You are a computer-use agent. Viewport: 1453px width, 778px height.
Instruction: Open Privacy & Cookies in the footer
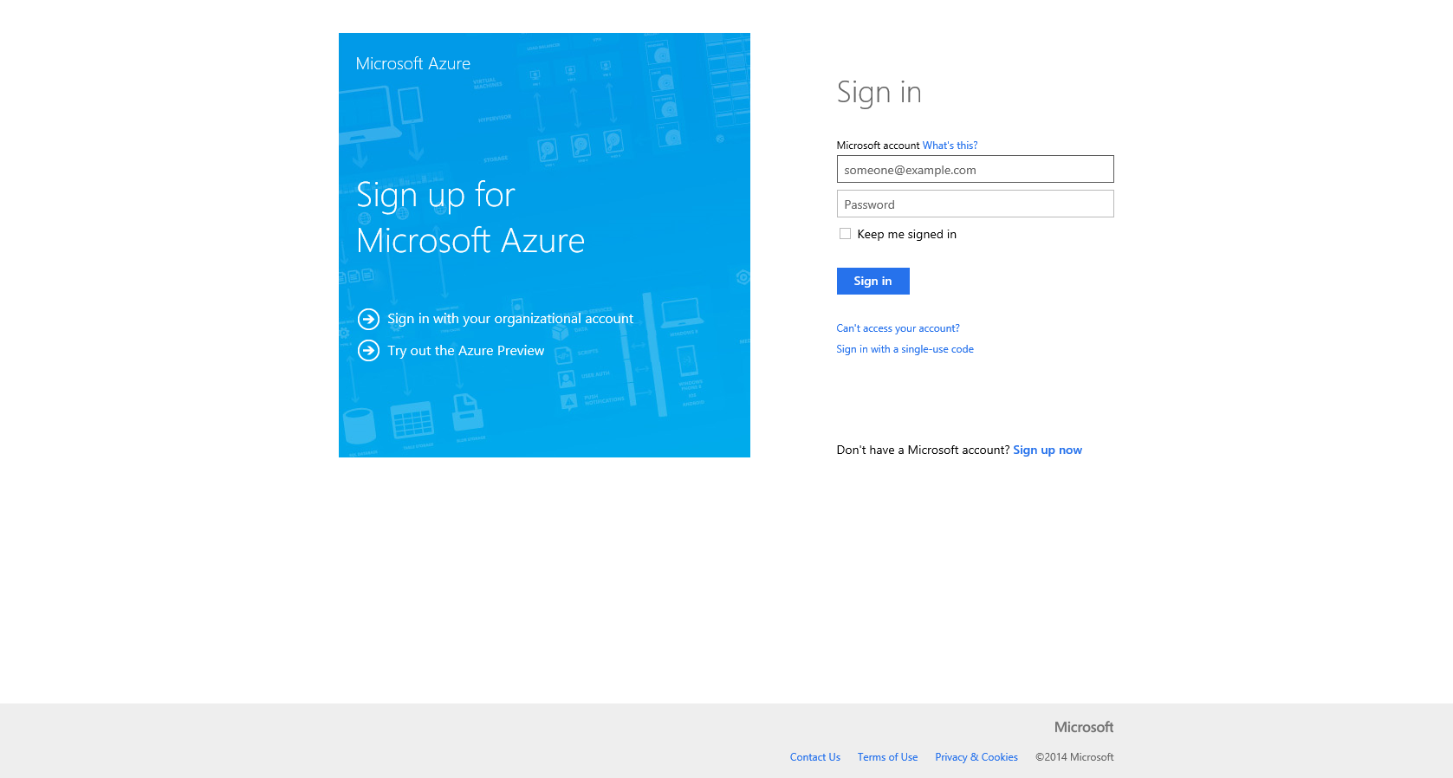(x=976, y=757)
